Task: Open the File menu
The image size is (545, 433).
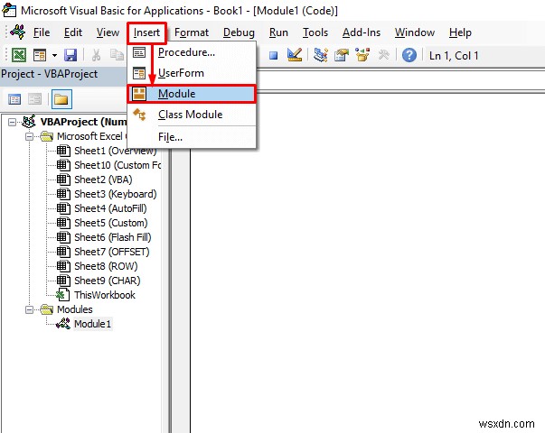Action: point(42,32)
